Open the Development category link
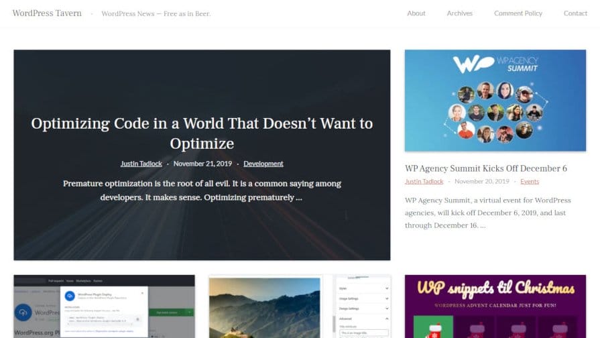This screenshot has width=600, height=338. pyautogui.click(x=263, y=164)
